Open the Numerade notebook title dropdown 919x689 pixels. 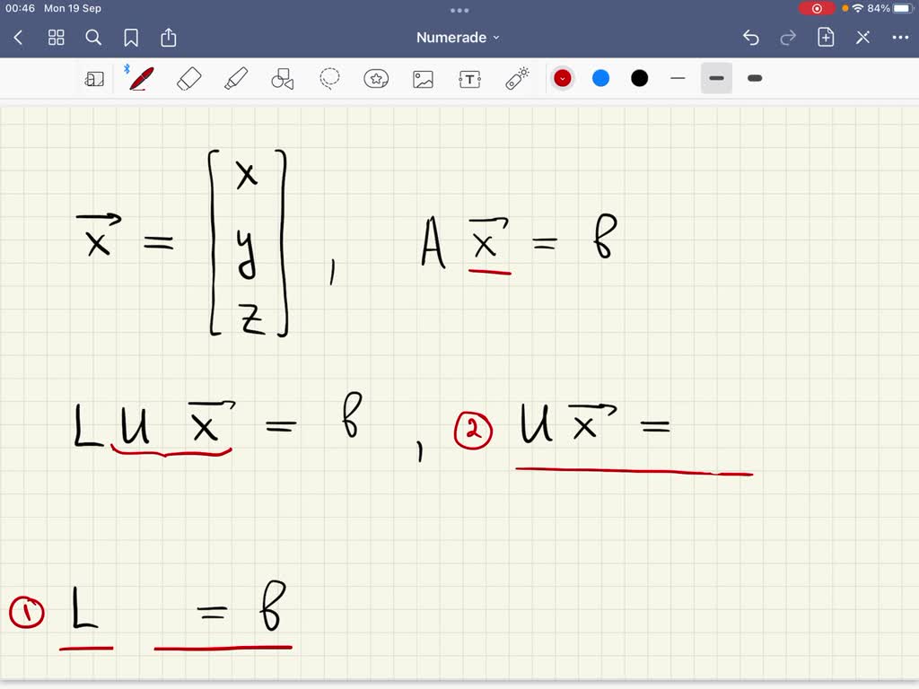pos(459,37)
